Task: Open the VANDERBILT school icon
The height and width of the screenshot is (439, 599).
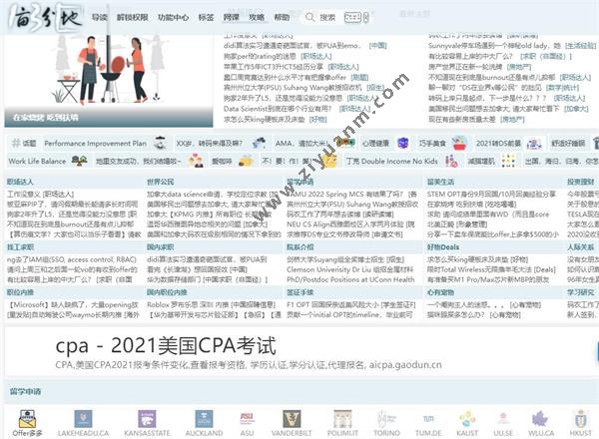Action: click(x=292, y=419)
